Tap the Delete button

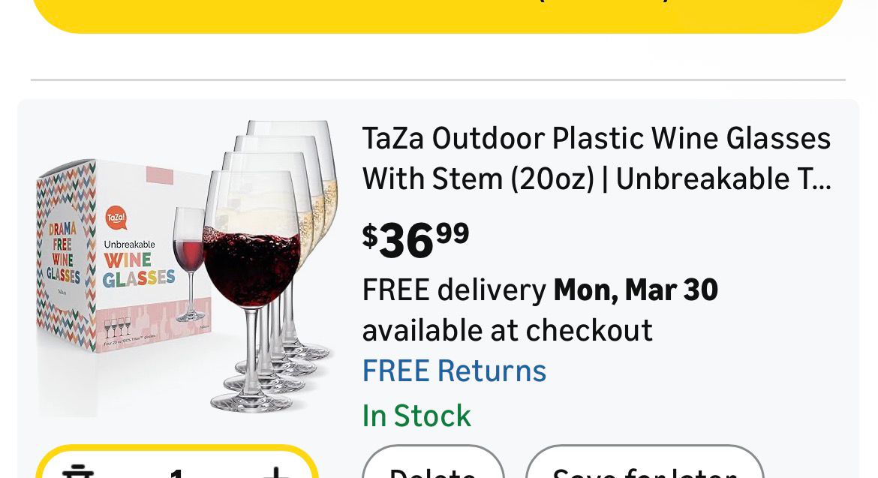[432, 470]
